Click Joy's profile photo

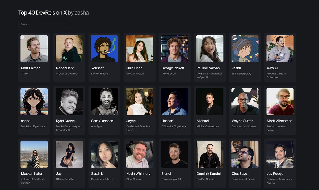(x=69, y=154)
